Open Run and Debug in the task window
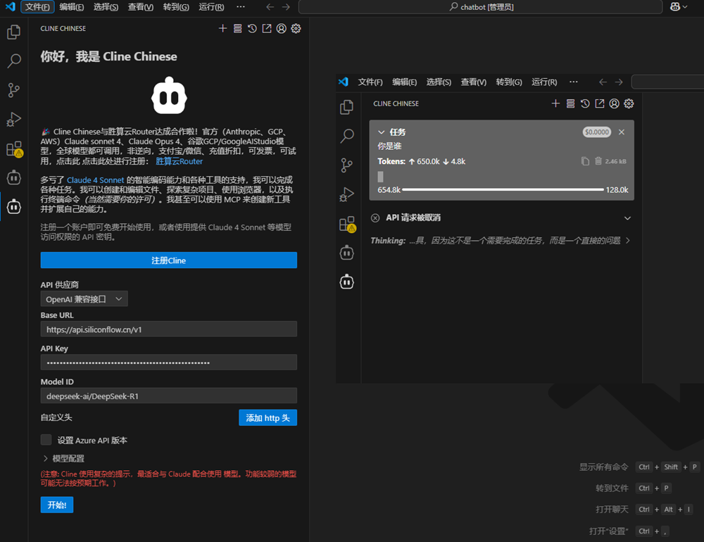Image resolution: width=704 pixels, height=542 pixels. pyautogui.click(x=346, y=194)
